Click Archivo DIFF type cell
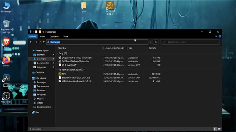Image resolution: width=236 pixels, height=132 pixels. click(134, 65)
